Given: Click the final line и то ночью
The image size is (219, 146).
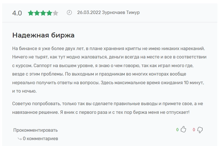Looking at the screenshot, I should [x=24, y=91].
